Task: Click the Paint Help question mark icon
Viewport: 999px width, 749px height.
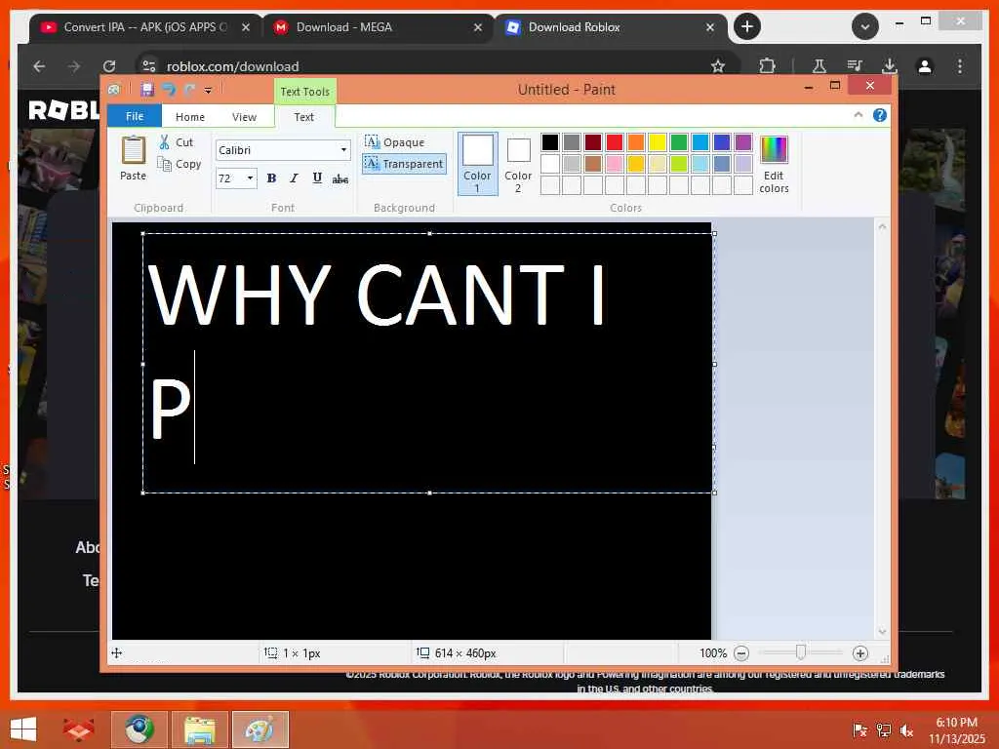Action: click(x=879, y=115)
